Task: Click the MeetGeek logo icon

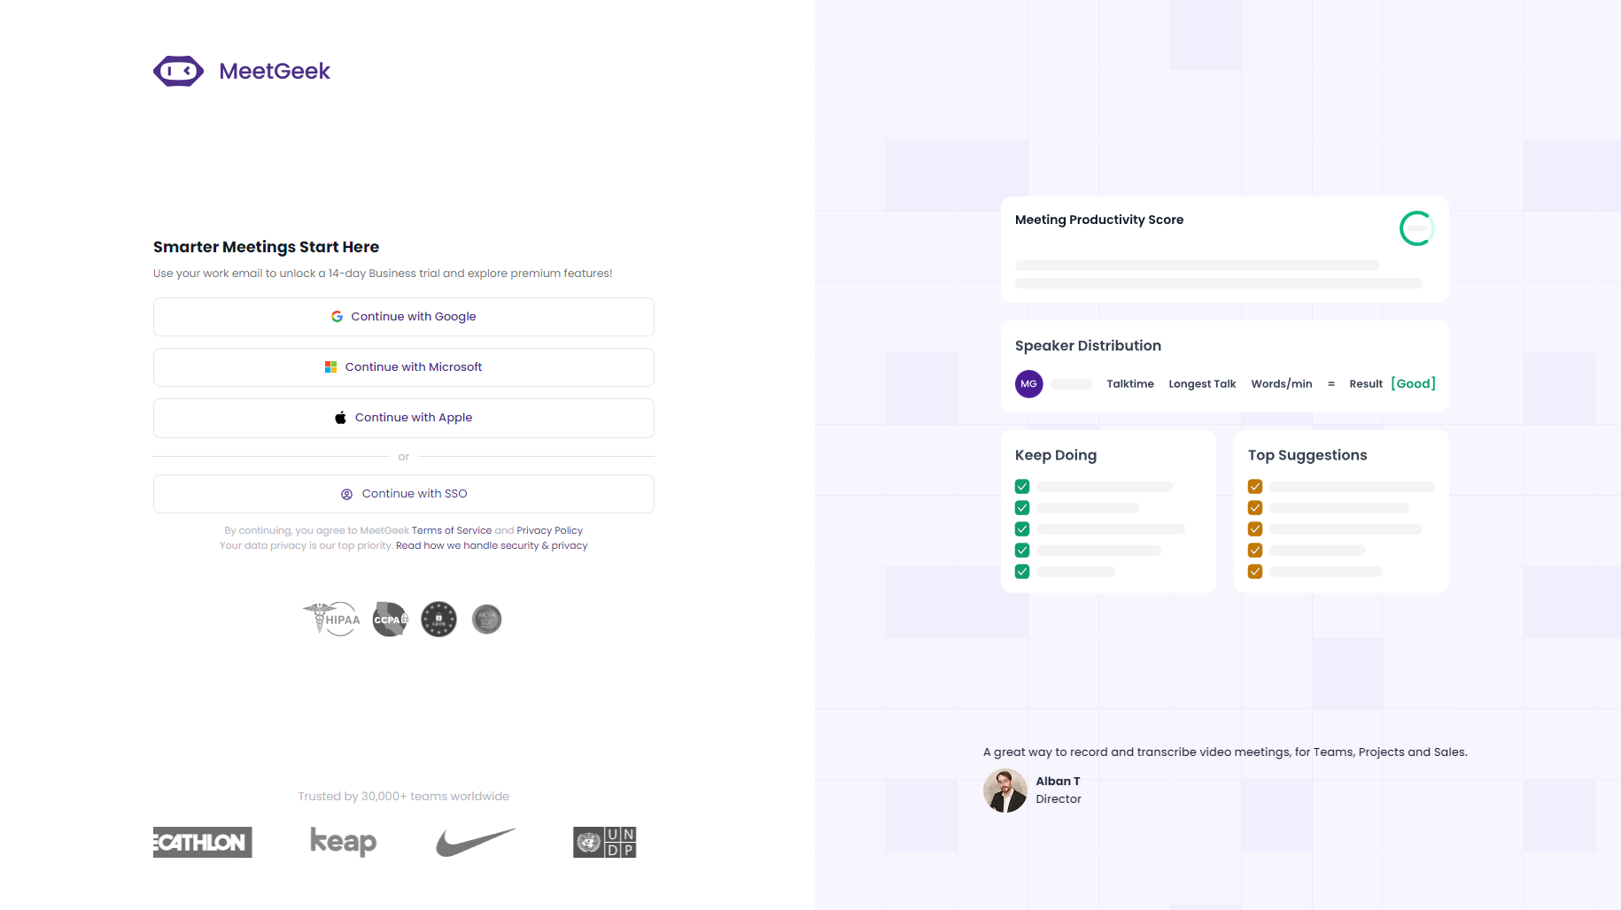Action: [x=178, y=71]
